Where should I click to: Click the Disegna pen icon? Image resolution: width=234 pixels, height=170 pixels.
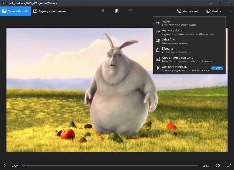coord(158,50)
